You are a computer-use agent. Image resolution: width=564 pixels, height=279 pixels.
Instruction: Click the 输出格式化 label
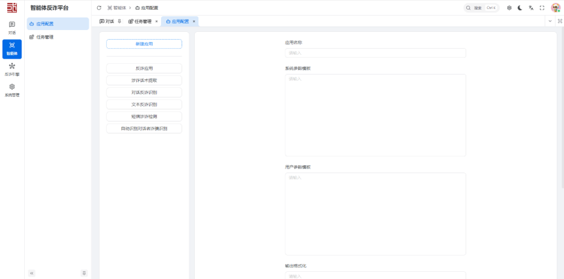click(x=295, y=266)
